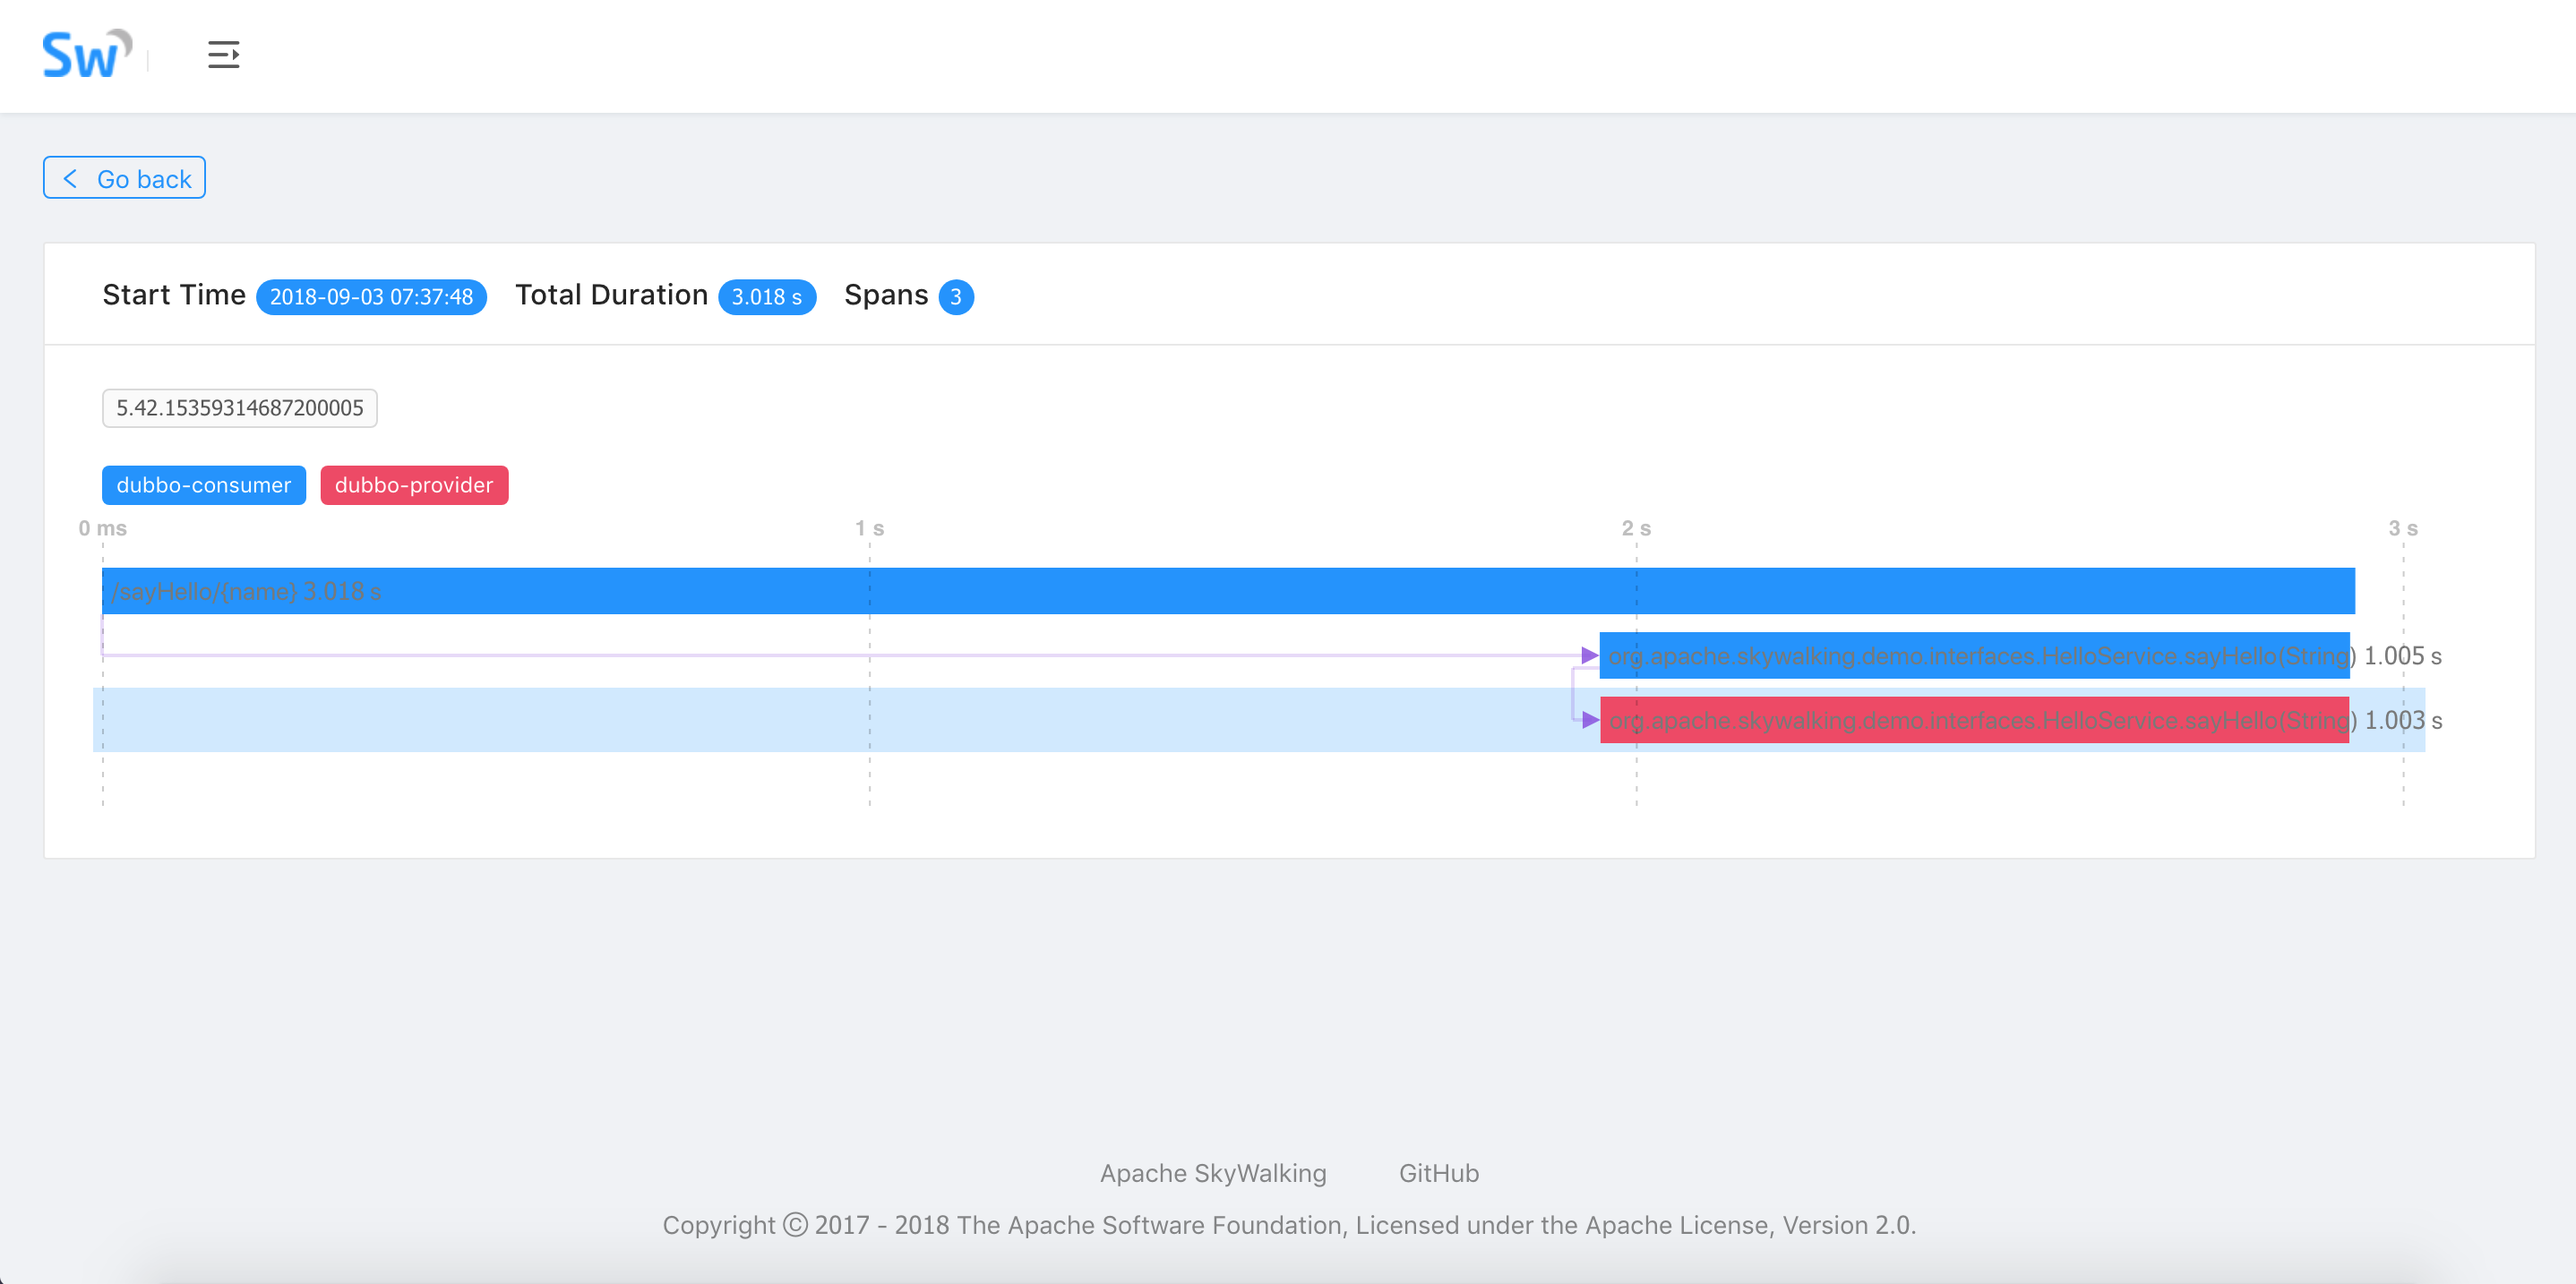
Task: Open the hamburger menu icon
Action: click(x=223, y=55)
